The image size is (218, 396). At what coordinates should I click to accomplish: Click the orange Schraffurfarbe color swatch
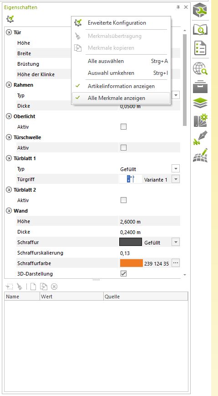pos(132,263)
